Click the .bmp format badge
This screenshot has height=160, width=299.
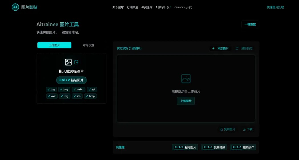pos(91,96)
